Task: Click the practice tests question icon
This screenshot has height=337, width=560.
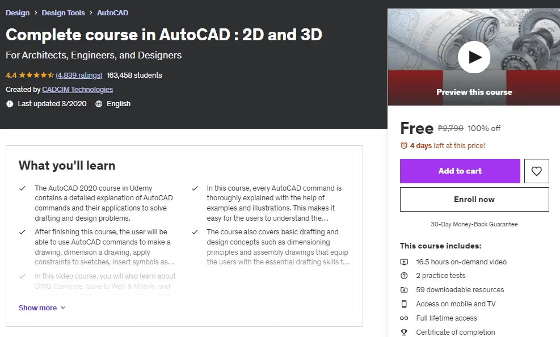Action: coord(404,276)
